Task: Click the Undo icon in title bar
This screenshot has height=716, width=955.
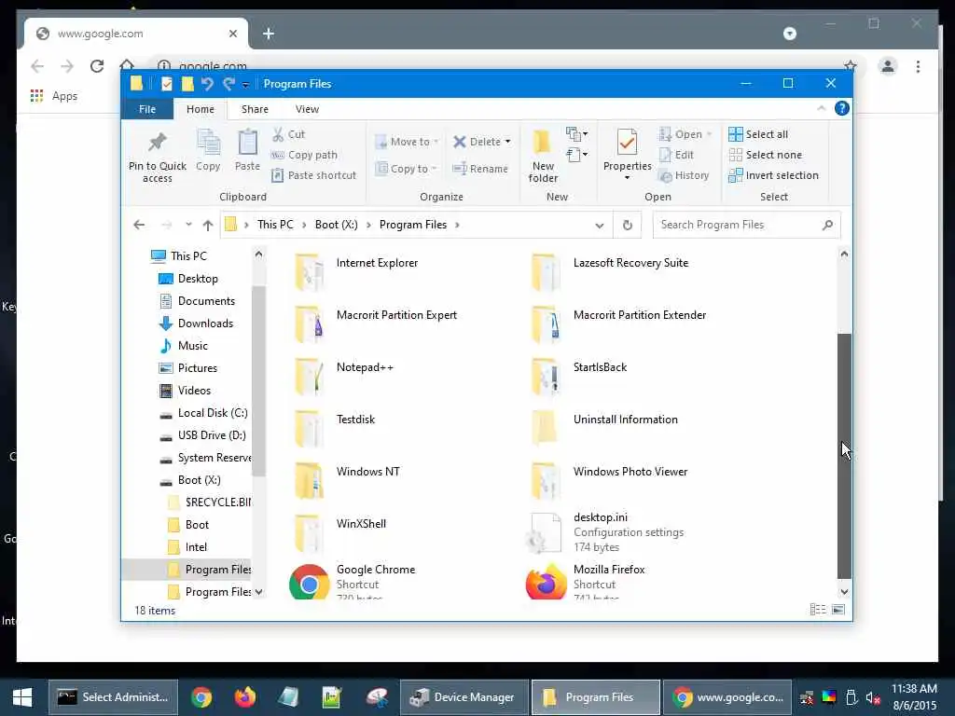Action: point(207,83)
